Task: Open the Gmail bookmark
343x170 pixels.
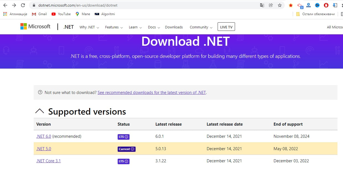Action: pyautogui.click(x=39, y=14)
